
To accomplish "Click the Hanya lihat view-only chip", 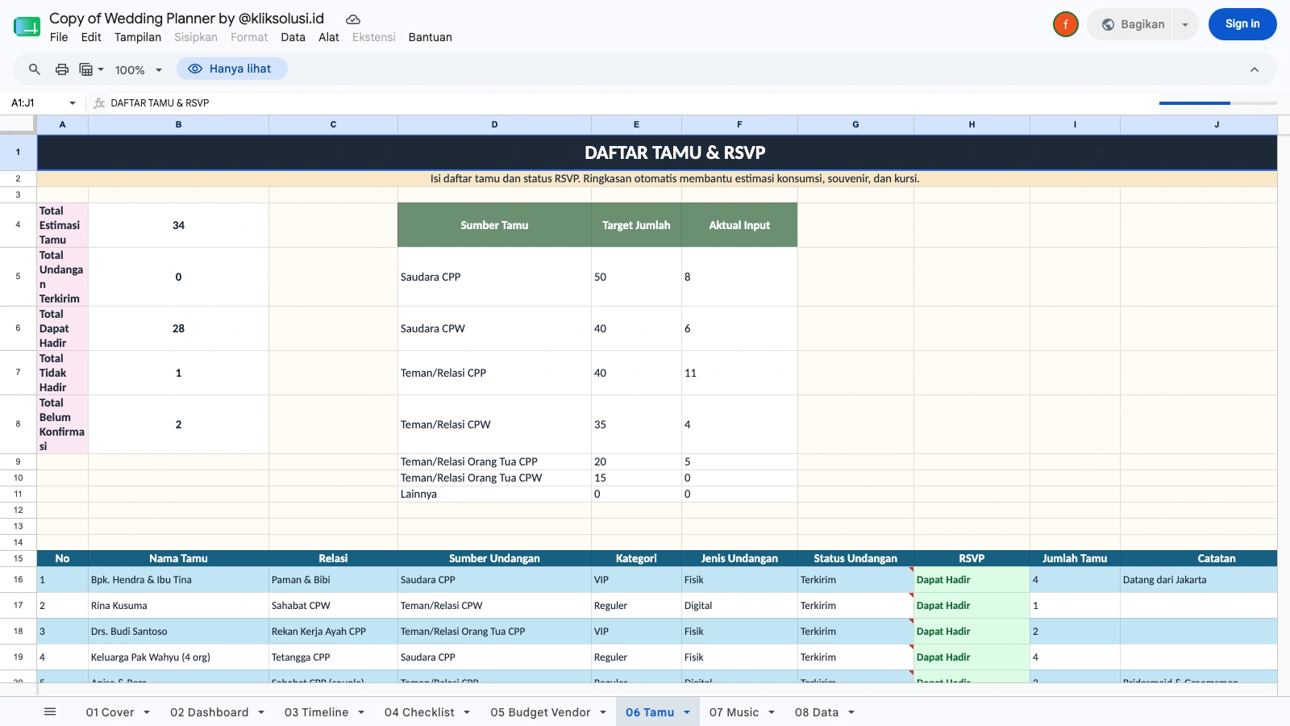I will [232, 69].
